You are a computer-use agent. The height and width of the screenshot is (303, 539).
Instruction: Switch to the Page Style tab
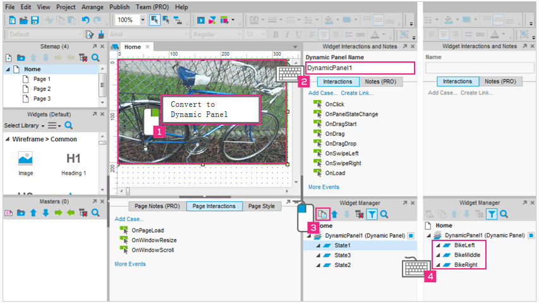tap(261, 206)
